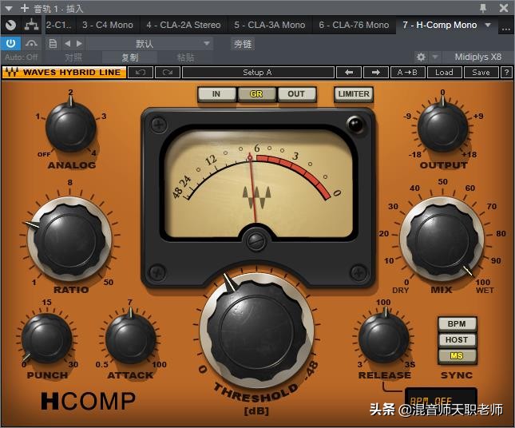The height and width of the screenshot is (428, 515).
Task: Switch to 3 - C4 Mono tab
Action: (x=108, y=25)
